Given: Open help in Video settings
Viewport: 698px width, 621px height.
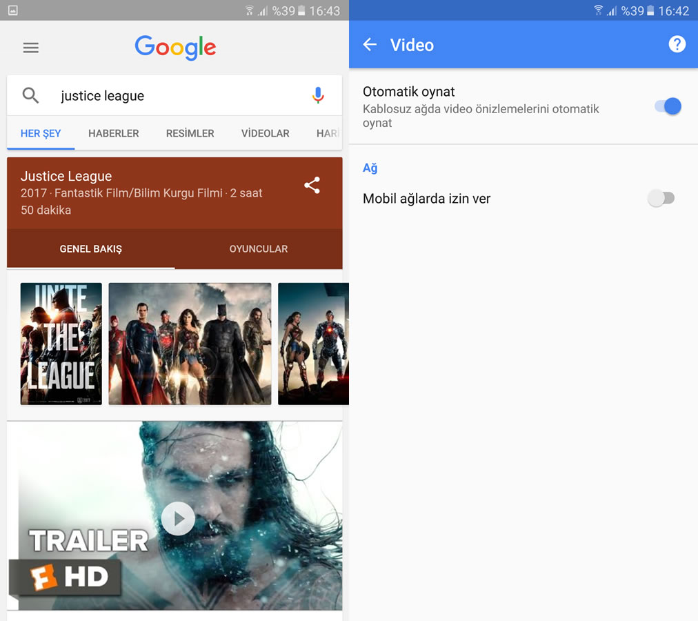Looking at the screenshot, I should click(x=677, y=44).
